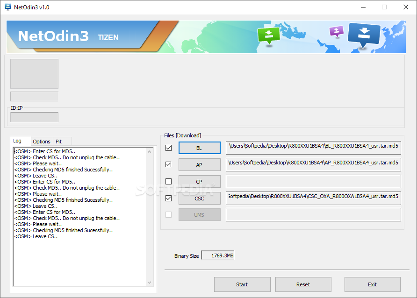This screenshot has height=298, width=417.
Task: Exit the NetOdin3 application
Action: coord(372,284)
